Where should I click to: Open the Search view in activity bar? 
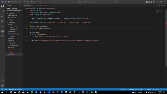pos(2,11)
